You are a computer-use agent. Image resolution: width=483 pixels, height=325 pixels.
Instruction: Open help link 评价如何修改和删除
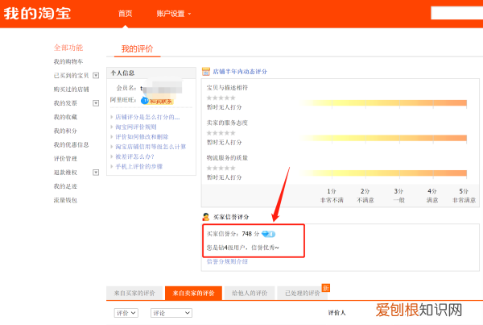142,137
